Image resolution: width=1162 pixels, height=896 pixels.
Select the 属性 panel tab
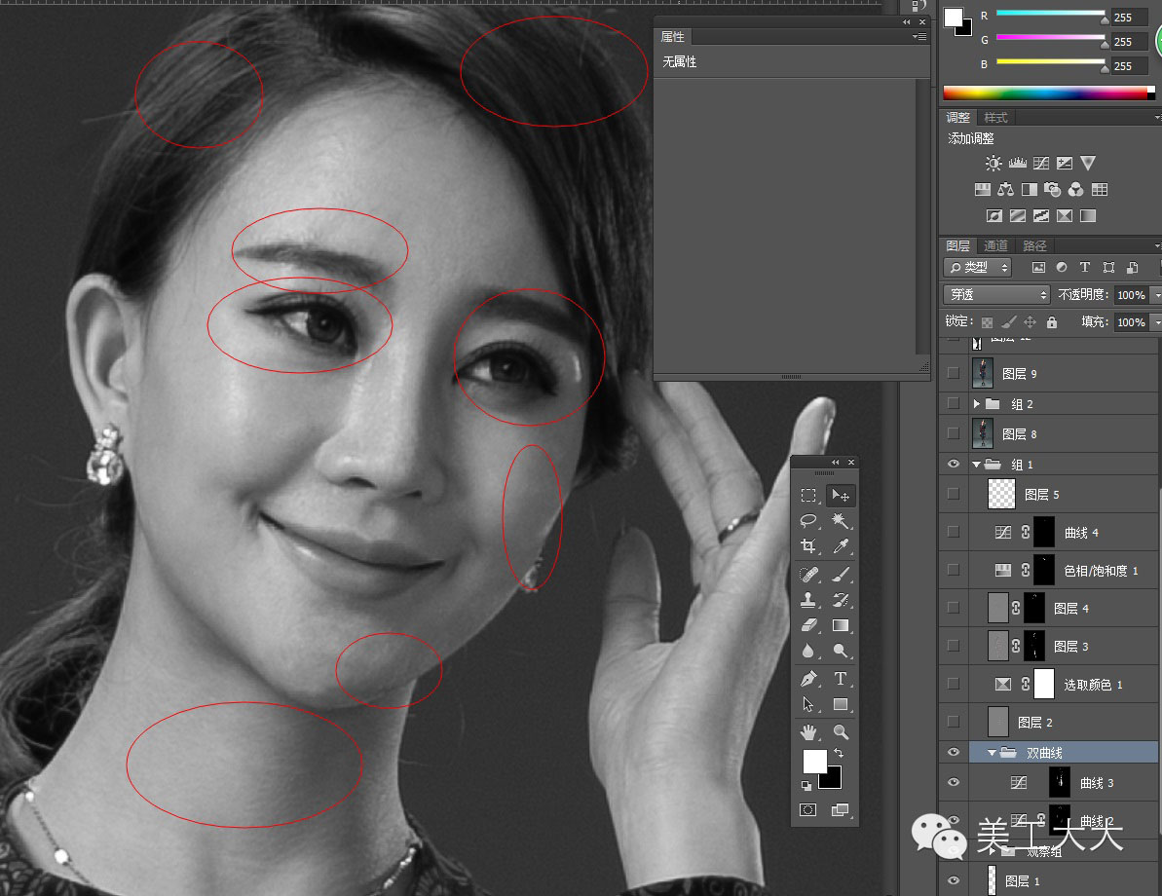pyautogui.click(x=673, y=36)
